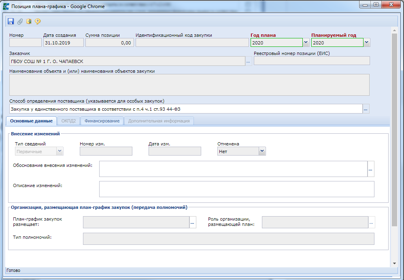
Task: Open supplier method picker ellipsis button
Action: coord(366,109)
